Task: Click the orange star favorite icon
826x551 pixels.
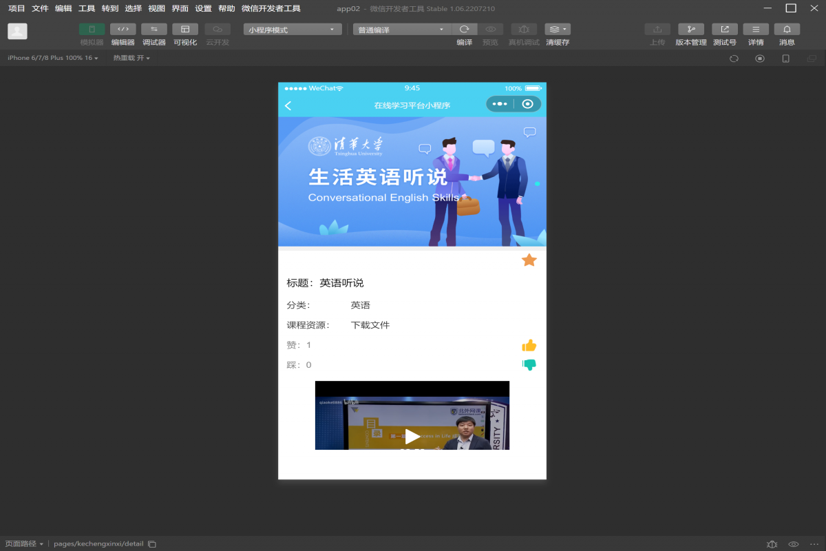Action: pyautogui.click(x=529, y=260)
